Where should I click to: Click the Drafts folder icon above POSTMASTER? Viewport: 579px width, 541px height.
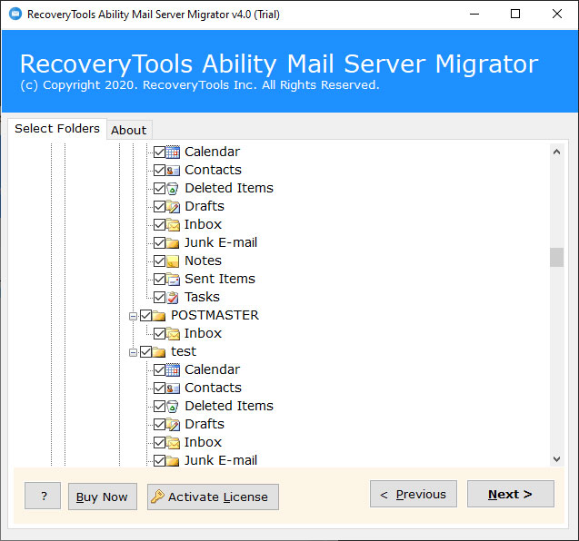click(173, 207)
